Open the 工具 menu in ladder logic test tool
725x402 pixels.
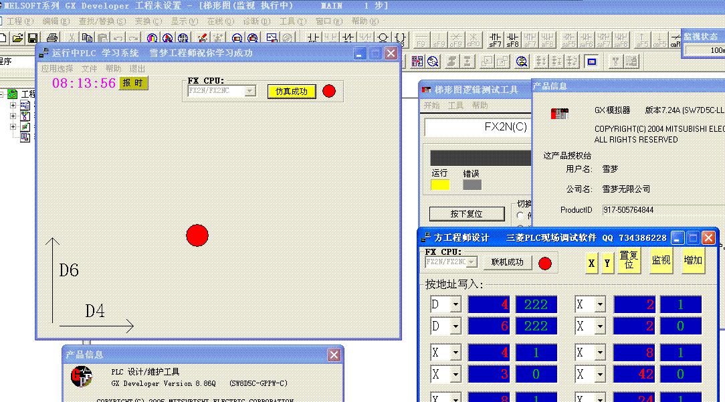pos(455,106)
